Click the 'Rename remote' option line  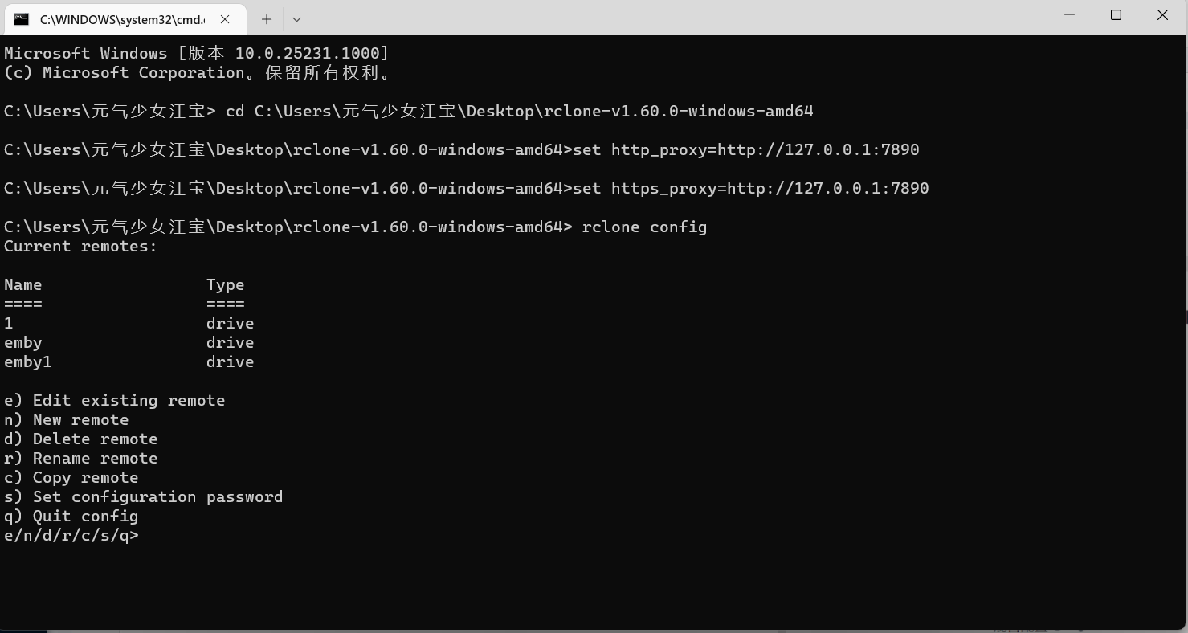[x=80, y=458]
